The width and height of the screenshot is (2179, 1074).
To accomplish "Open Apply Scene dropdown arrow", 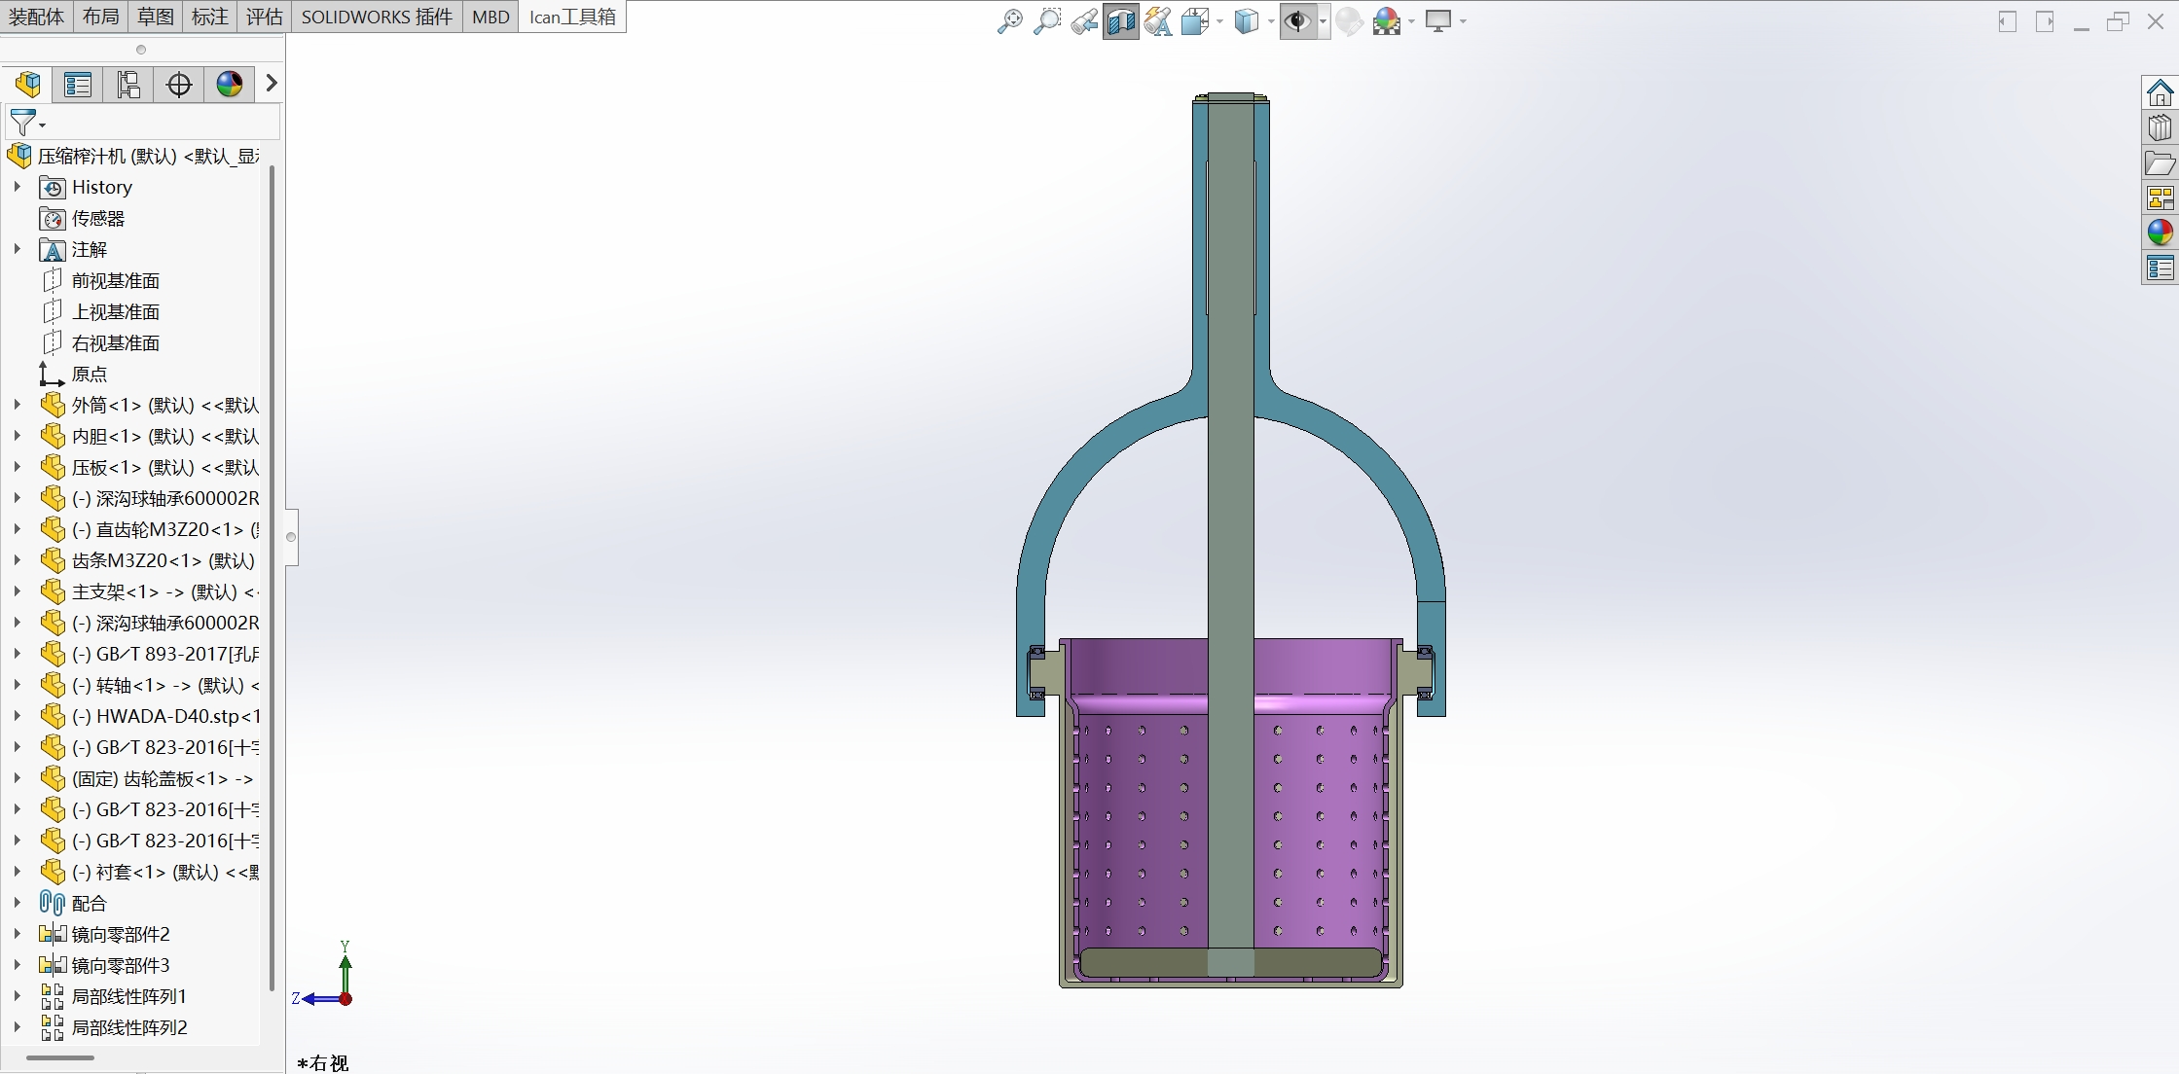I will click(1411, 21).
